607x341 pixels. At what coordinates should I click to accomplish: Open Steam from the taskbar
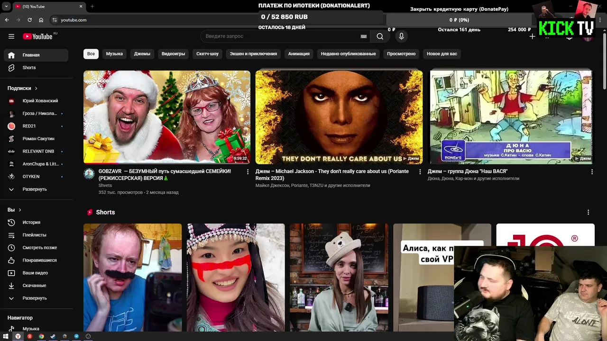pyautogui.click(x=53, y=336)
